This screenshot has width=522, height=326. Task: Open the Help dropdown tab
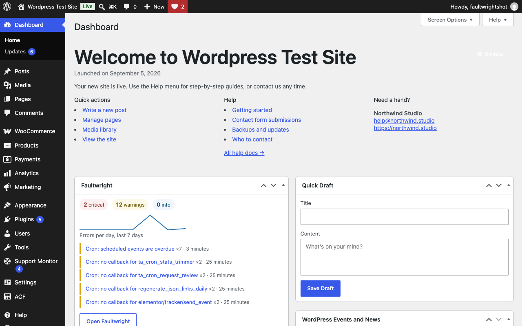click(498, 20)
